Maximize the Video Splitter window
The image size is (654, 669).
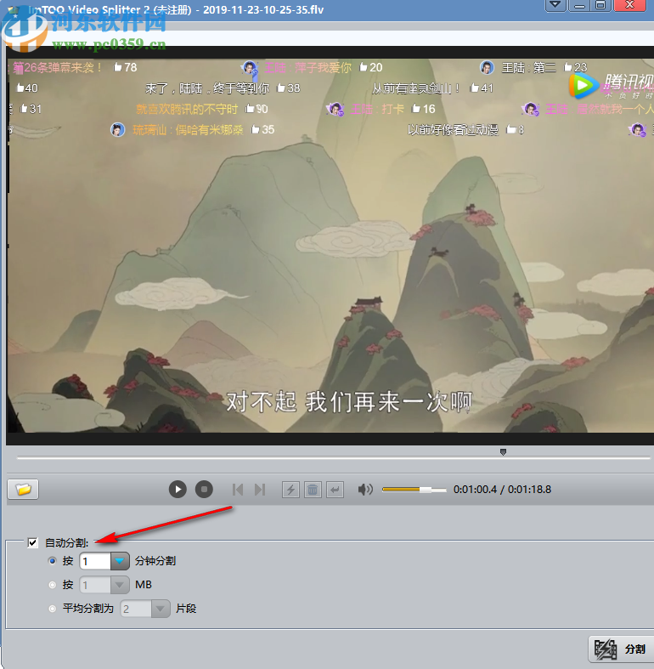(x=600, y=5)
